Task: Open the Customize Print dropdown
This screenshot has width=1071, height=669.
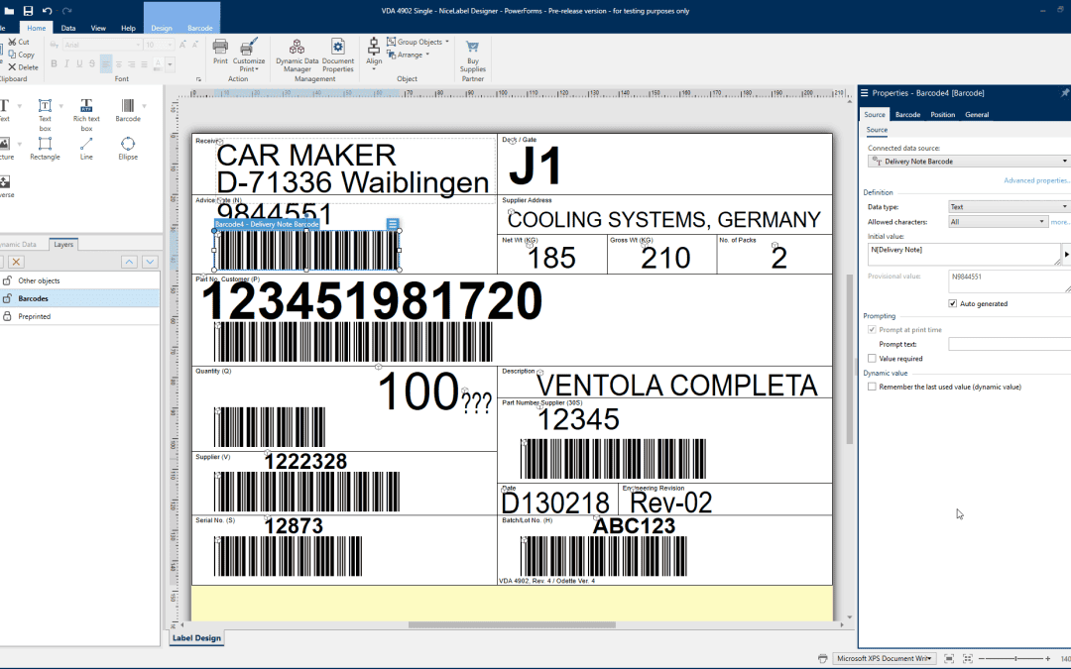Action: pos(249,56)
